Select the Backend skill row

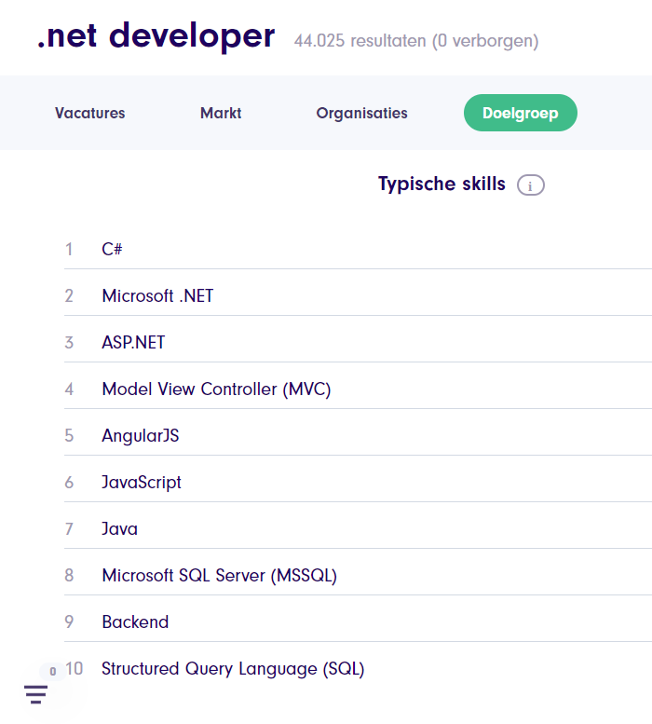pos(358,622)
